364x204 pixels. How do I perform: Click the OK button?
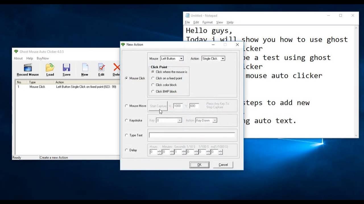pyautogui.click(x=199, y=165)
